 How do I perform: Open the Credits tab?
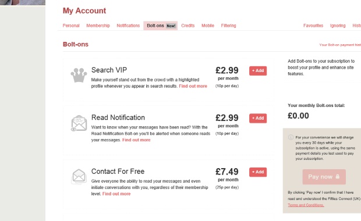click(x=188, y=26)
